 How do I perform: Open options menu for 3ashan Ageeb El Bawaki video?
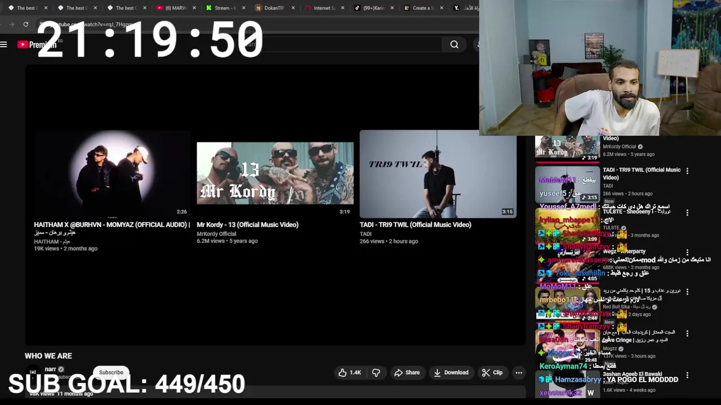[x=687, y=375]
